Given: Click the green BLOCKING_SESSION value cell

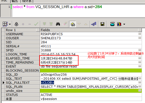Looking at the screenshot, I should coord(91,70).
